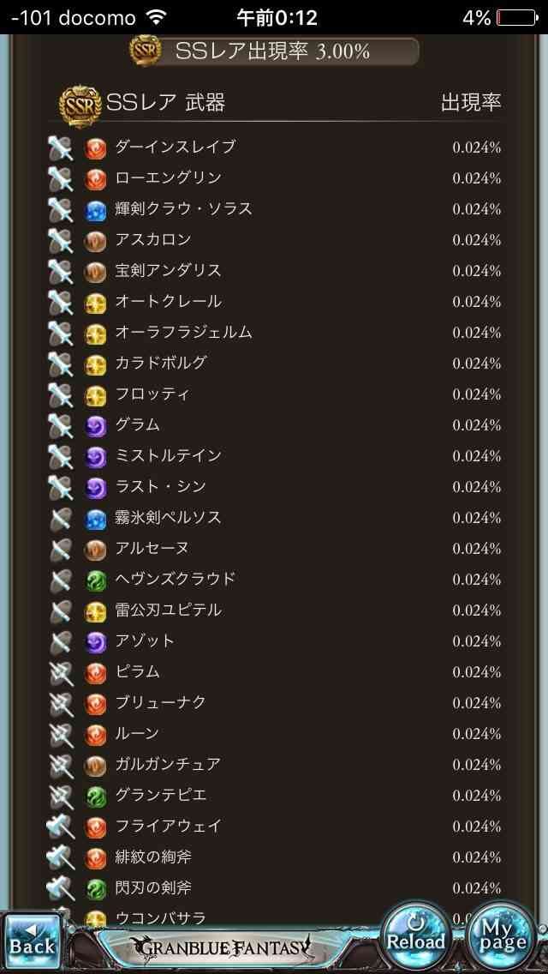Tap fire element icon next to ダーインスレイブ
Viewport: 548px width, 974px height.
96,147
